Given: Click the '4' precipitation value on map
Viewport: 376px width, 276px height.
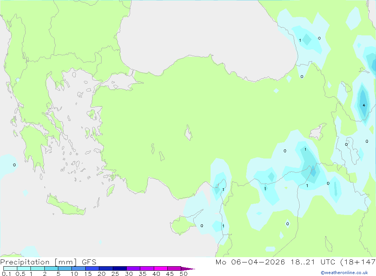Looking at the screenshot, I should 364,105.
